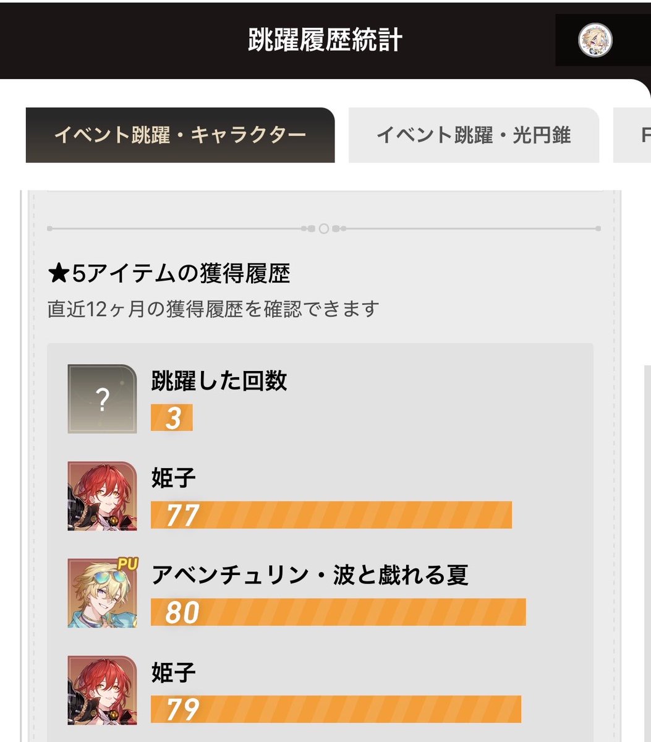Select the bottom 姫子 character portrait
This screenshot has height=742, width=651.
(x=102, y=690)
